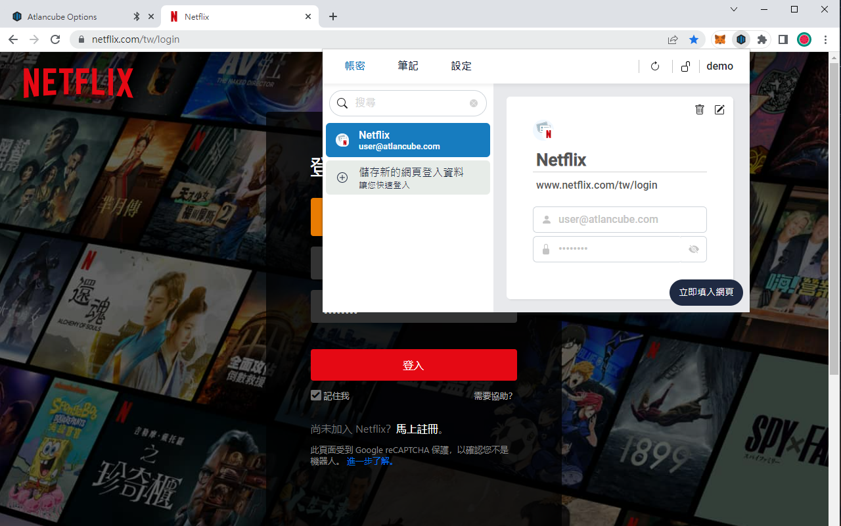
Task: Clear the search field with X icon
Action: 474,103
